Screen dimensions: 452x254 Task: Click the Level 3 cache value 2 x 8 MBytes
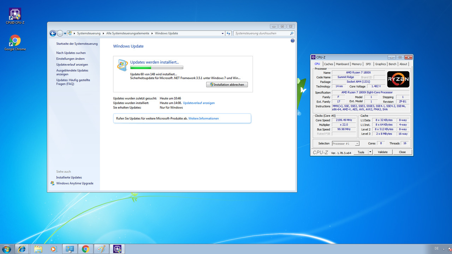click(383, 134)
